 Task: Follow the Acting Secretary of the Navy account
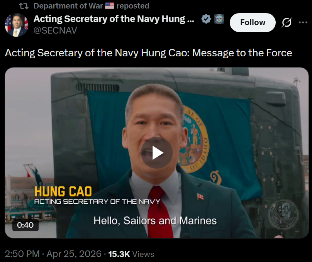[x=253, y=23]
